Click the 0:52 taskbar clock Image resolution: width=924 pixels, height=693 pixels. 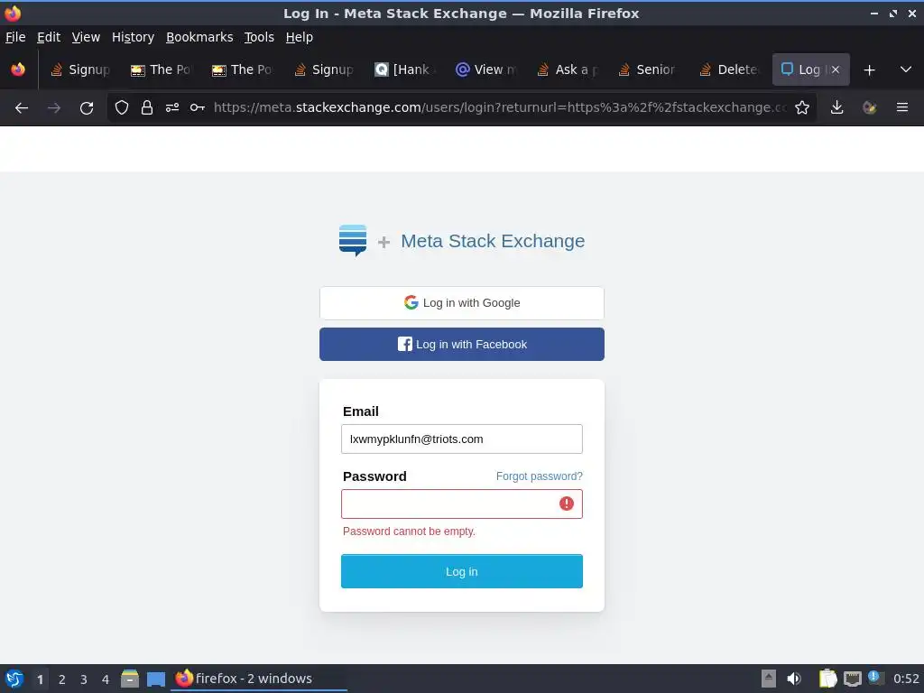[x=906, y=679]
